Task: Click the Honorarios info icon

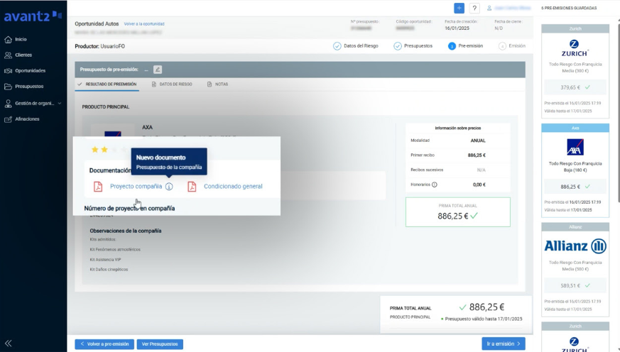Action: tap(435, 185)
